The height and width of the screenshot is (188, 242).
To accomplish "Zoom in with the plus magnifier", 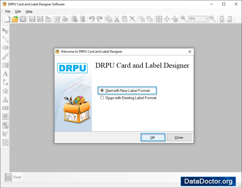I will (x=184, y=19).
